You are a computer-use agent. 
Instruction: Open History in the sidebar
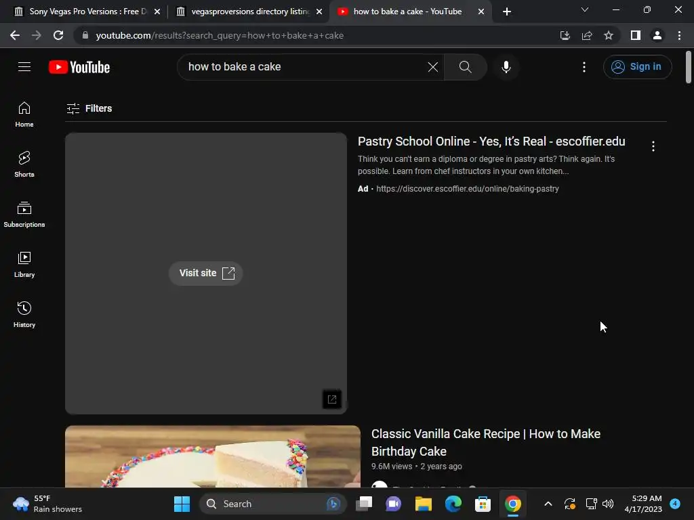point(24,314)
